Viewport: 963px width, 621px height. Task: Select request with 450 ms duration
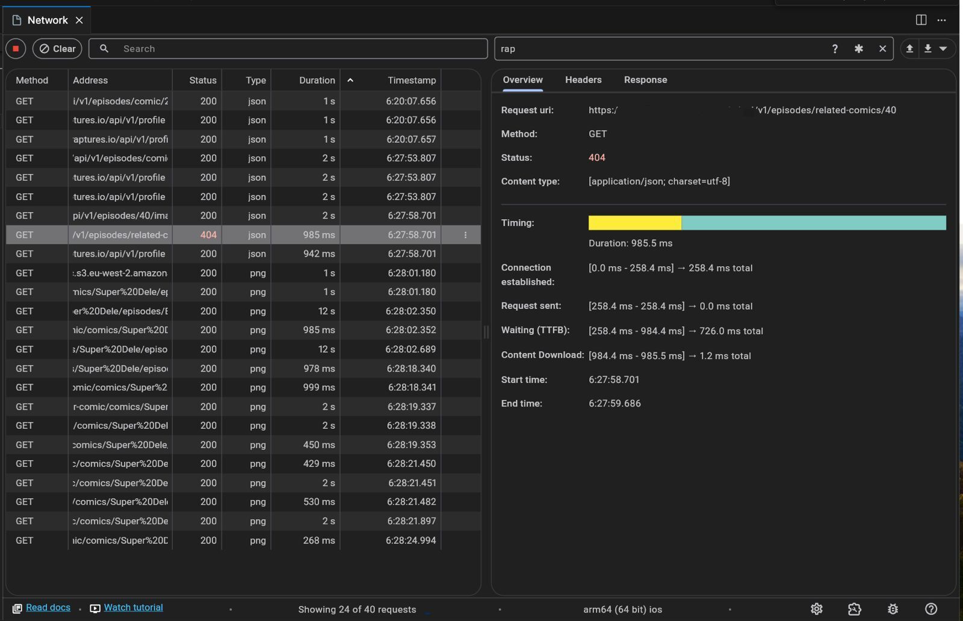[x=243, y=445]
